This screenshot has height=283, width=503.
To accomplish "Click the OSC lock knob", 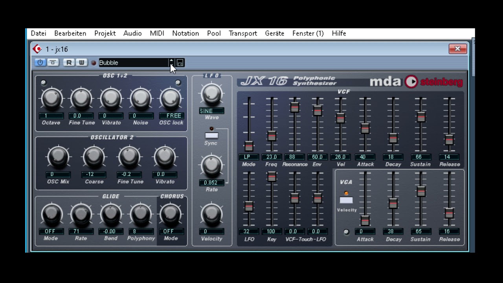I will [x=171, y=99].
